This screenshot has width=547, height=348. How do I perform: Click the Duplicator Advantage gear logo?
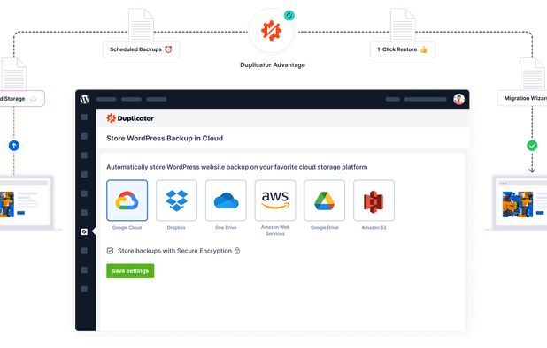point(272,31)
